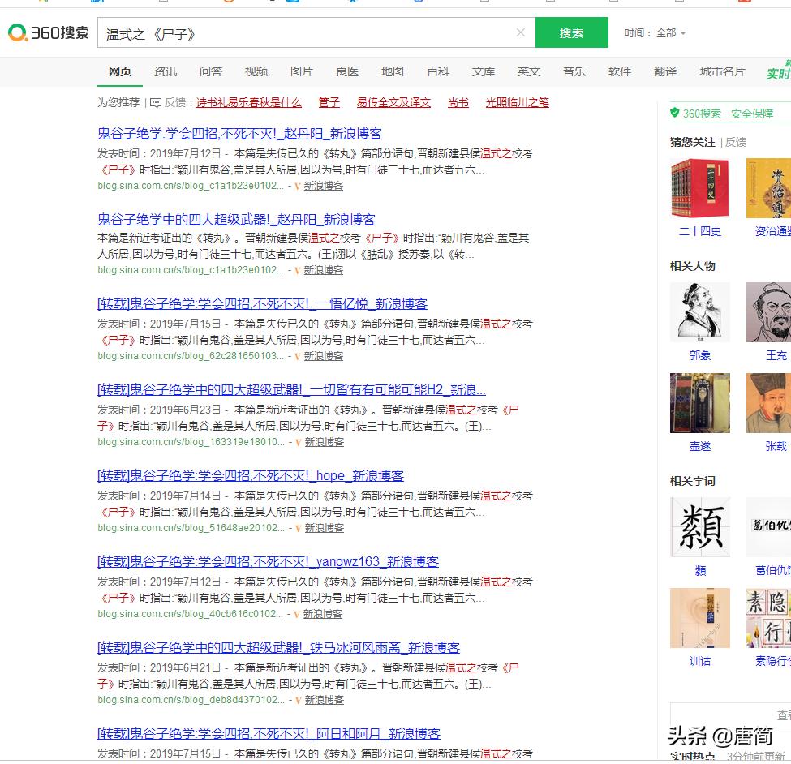This screenshot has height=764, width=791.
Task: Click the 二十四史 book set thumbnail
Action: coord(699,188)
